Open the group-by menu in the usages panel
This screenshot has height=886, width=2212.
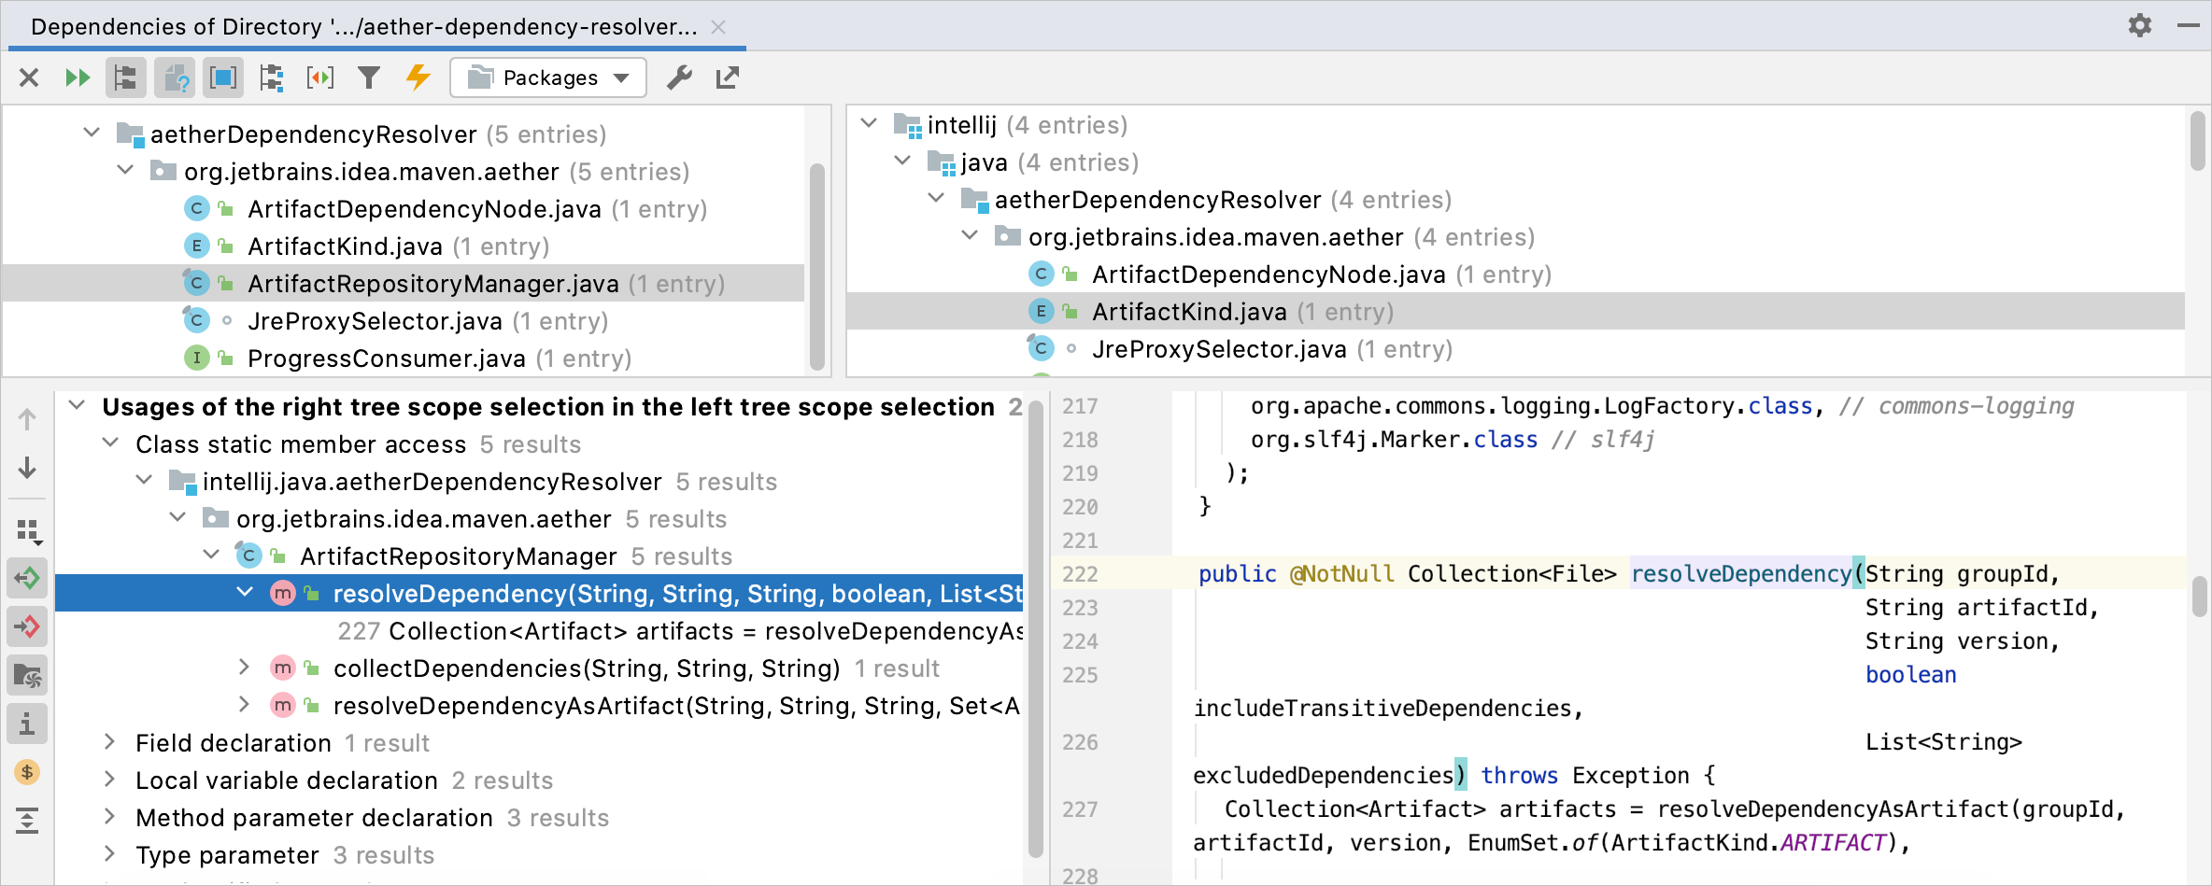point(27,530)
